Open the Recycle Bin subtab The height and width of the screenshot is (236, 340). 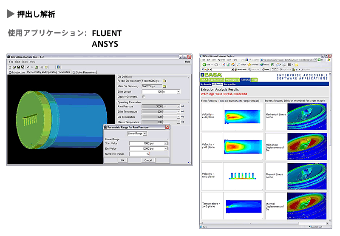[x=229, y=84]
